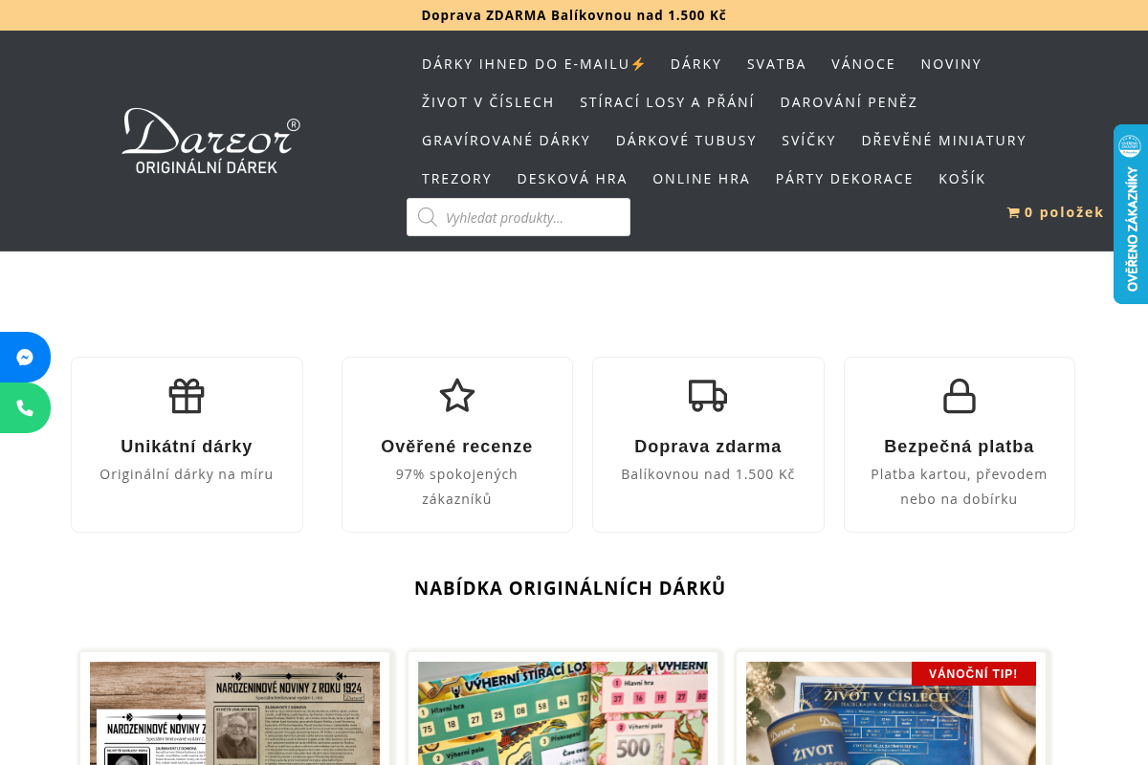Open the Život v číslech product image
Image resolution: width=1148 pixels, height=765 pixels.
pyautogui.click(x=891, y=713)
